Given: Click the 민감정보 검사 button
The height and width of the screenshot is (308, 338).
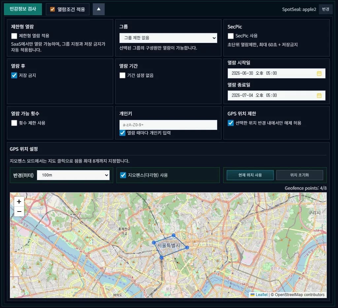Looking at the screenshot, I should 23,9.
